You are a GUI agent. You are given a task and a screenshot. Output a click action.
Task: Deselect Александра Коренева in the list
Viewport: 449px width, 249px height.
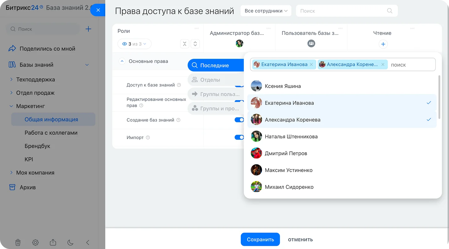342,120
